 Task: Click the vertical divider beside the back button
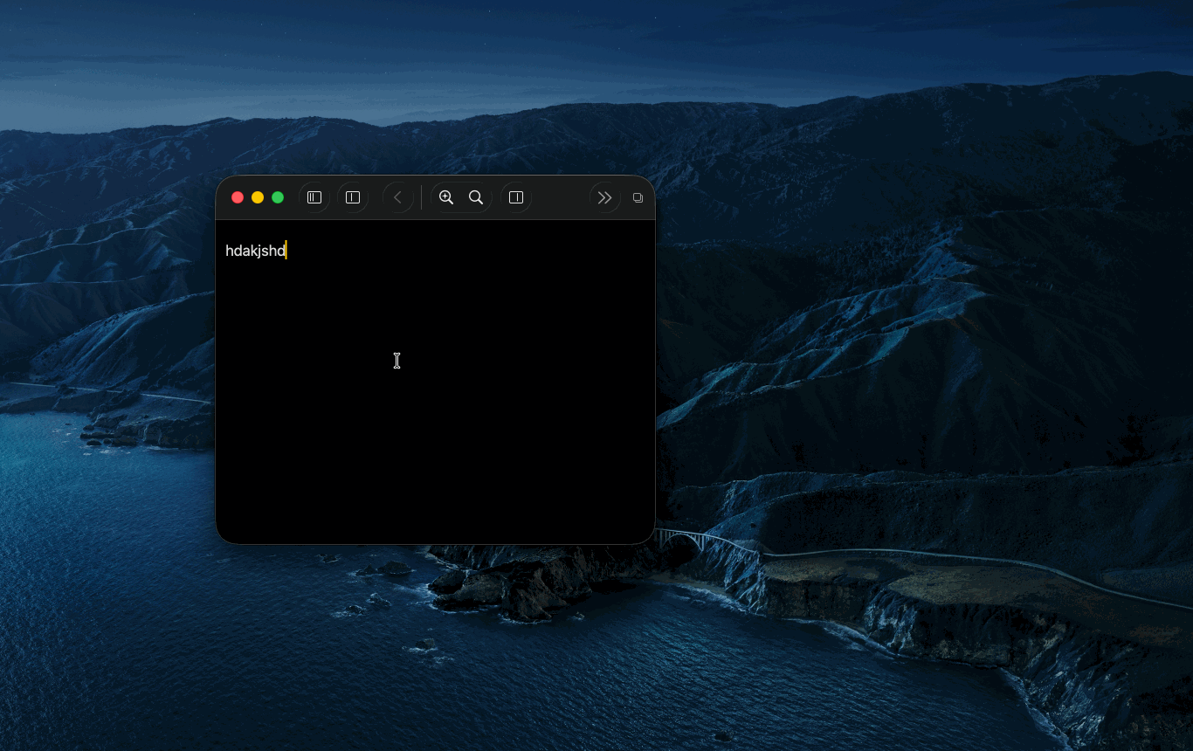pyautogui.click(x=422, y=197)
